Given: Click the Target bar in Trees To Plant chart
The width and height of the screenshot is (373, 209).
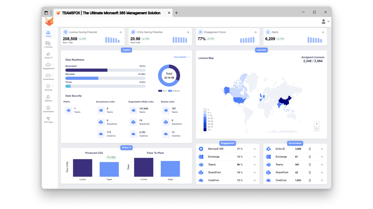Looking at the screenshot, I should point(170,169).
